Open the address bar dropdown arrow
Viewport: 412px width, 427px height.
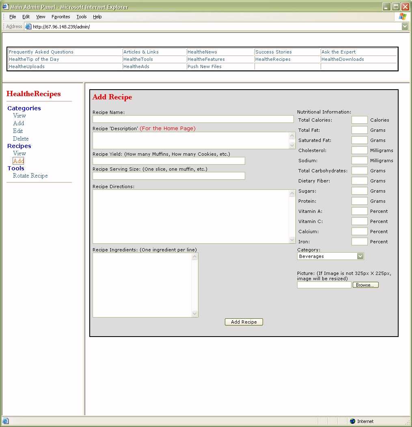405,26
